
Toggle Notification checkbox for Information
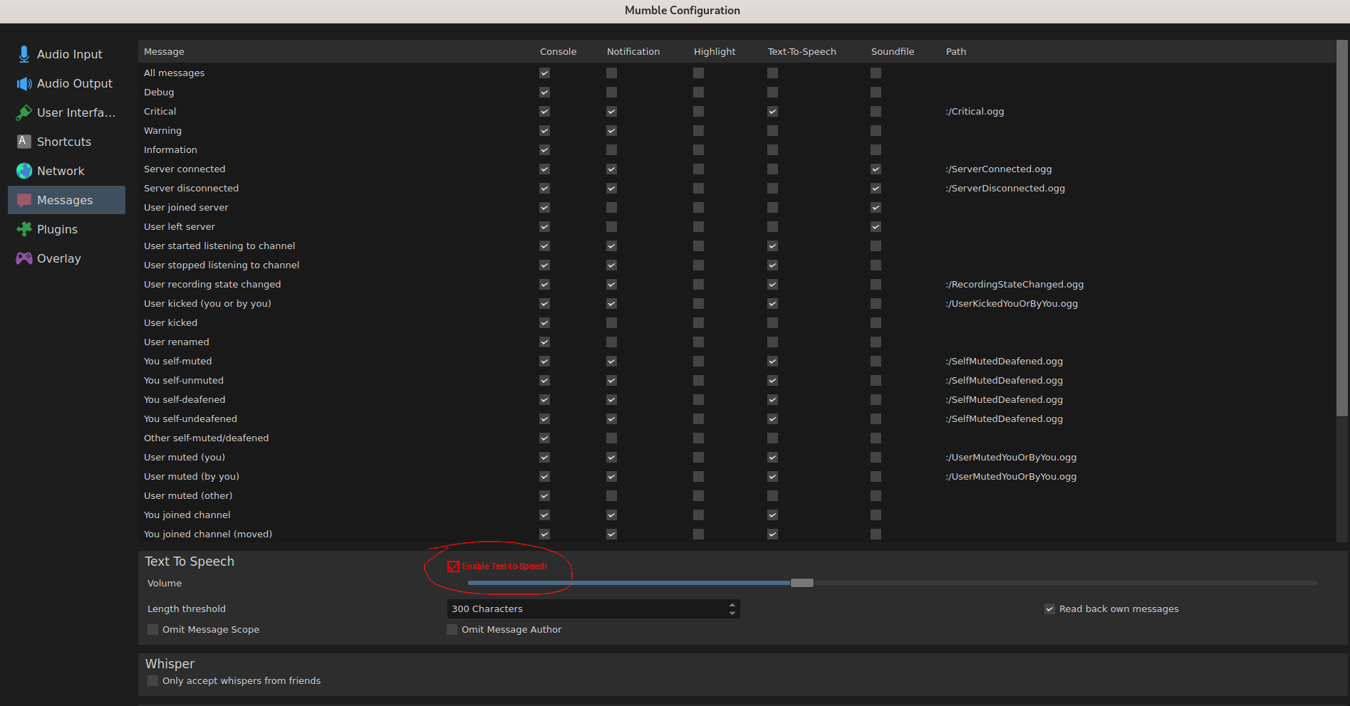tap(611, 149)
